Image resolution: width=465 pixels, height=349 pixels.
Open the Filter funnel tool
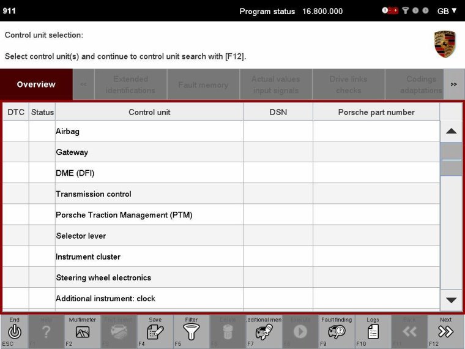click(192, 331)
